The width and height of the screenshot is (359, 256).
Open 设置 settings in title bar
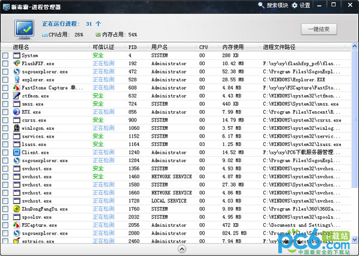pyautogui.click(x=302, y=5)
